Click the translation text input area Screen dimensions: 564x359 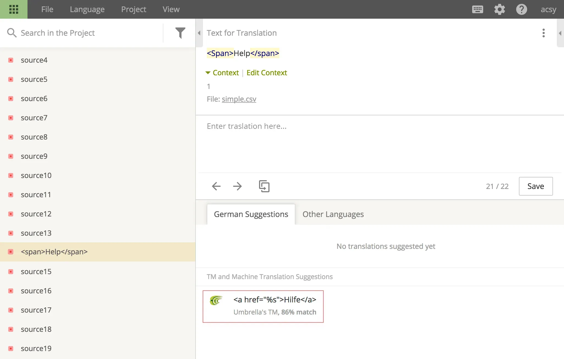tap(379, 144)
